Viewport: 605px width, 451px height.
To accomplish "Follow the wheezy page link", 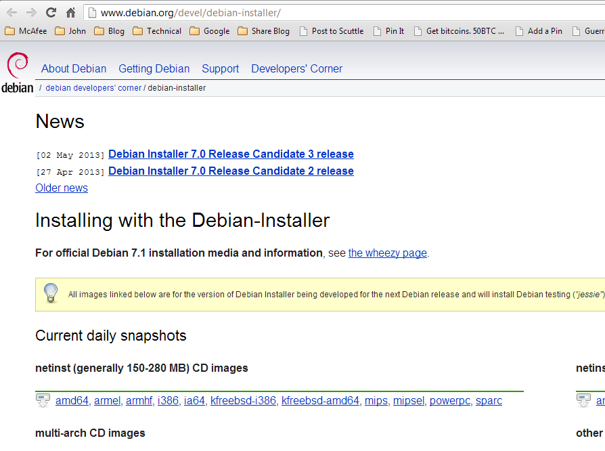I will (388, 253).
